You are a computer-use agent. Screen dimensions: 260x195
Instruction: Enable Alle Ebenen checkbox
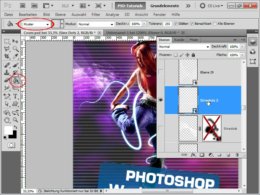pyautogui.click(x=215, y=24)
